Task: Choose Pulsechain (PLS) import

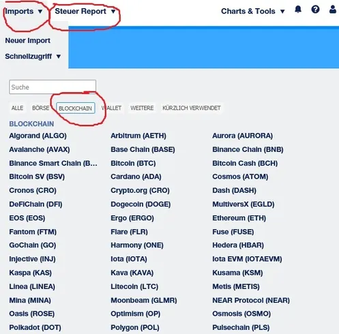Action: tap(241, 328)
